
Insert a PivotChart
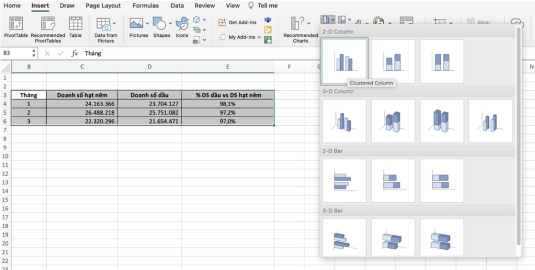pos(406,21)
